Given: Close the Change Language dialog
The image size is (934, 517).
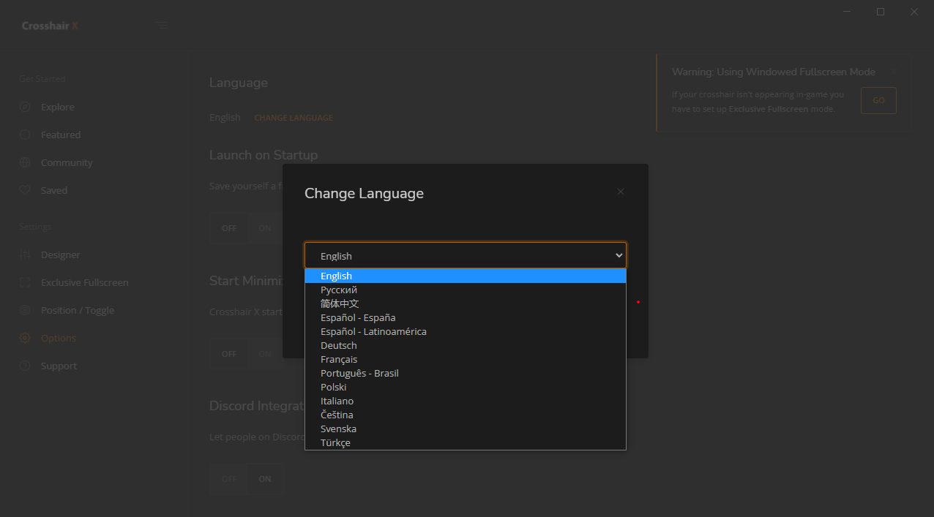Looking at the screenshot, I should click(621, 192).
